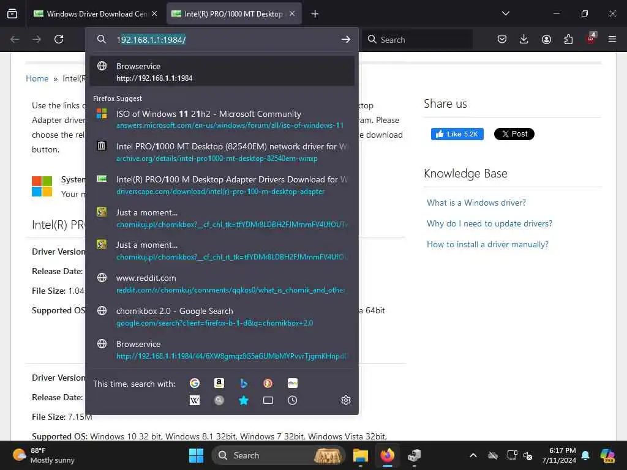Open What is a Windows driver? link
The width and height of the screenshot is (627, 470).
[x=476, y=203]
